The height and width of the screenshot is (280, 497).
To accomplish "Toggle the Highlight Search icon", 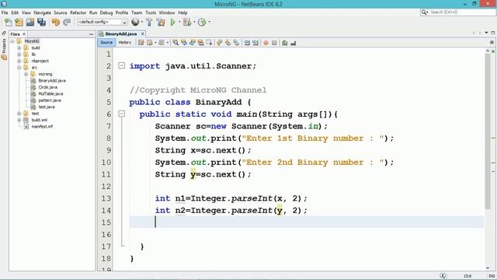I will (x=200, y=43).
